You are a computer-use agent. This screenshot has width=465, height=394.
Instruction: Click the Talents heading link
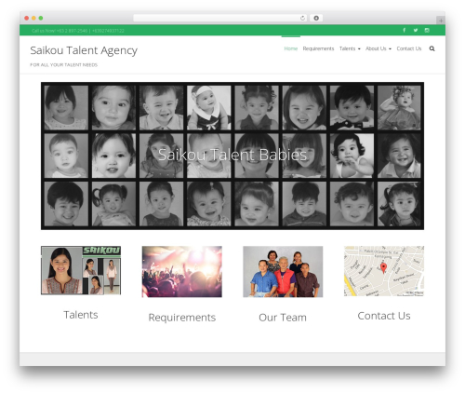click(x=81, y=315)
